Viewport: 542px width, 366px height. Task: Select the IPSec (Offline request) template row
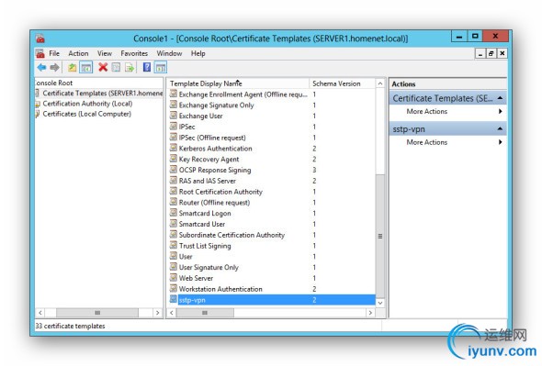[x=272, y=138]
